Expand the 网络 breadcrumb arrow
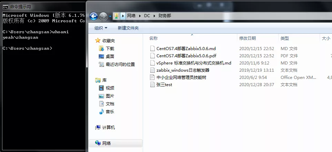Viewport: 332px width, 152px height. [x=140, y=16]
